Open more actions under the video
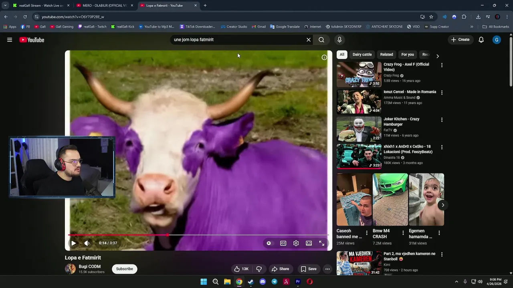 click(x=327, y=269)
